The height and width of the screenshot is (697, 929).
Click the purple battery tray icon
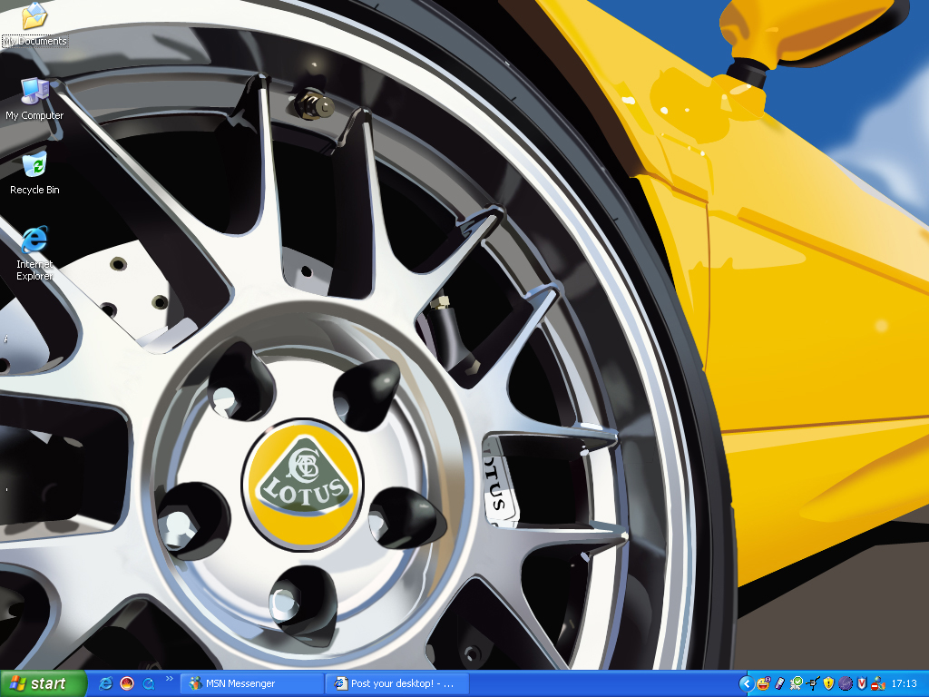(x=779, y=683)
